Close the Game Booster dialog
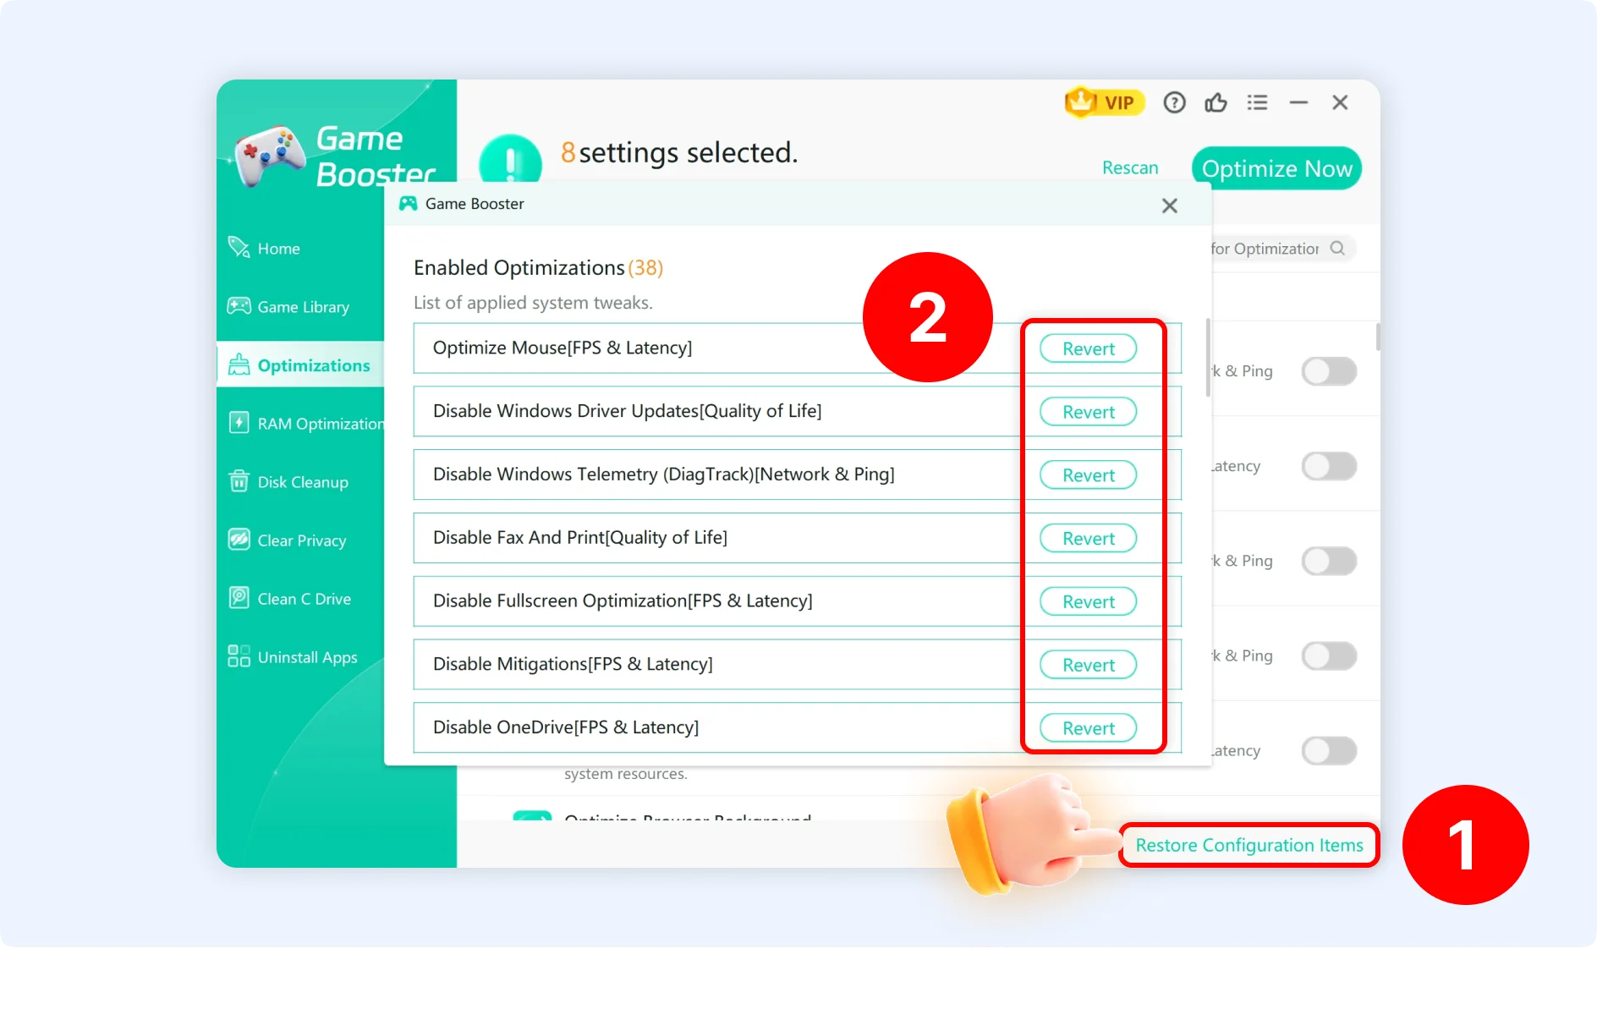Viewport: 1597px width, 1009px height. [1170, 206]
